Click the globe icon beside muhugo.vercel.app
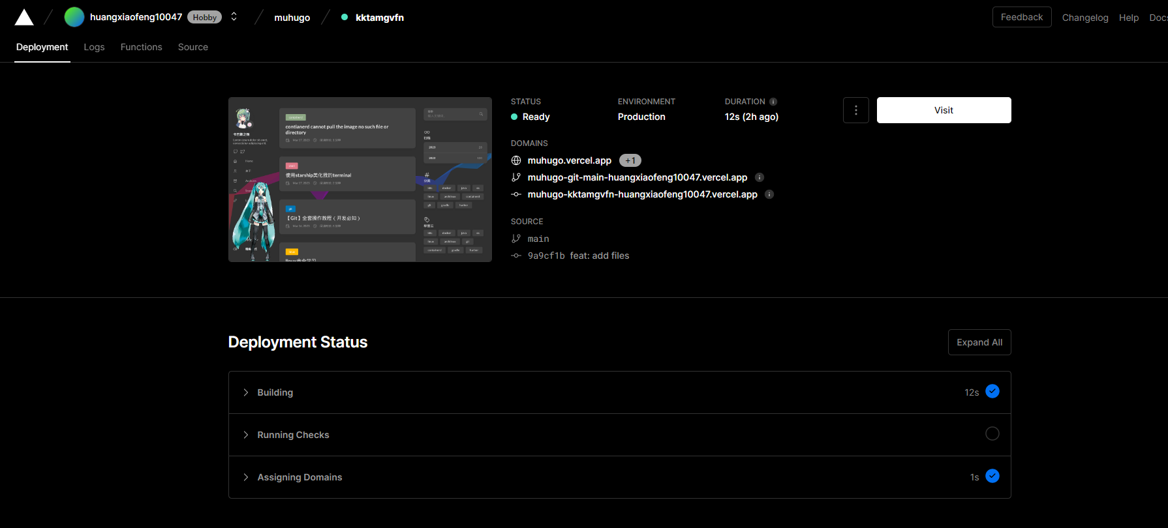This screenshot has width=1168, height=528. (516, 160)
